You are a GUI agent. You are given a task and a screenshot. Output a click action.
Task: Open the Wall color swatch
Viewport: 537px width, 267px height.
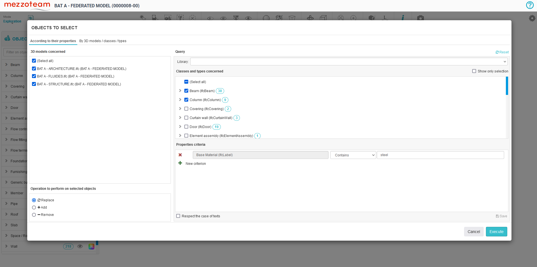tap(91, 246)
